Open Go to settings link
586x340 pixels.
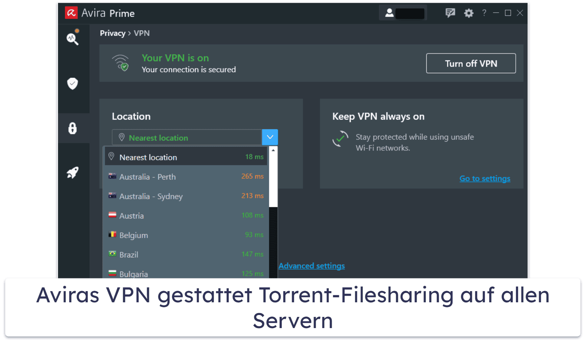tap(485, 178)
